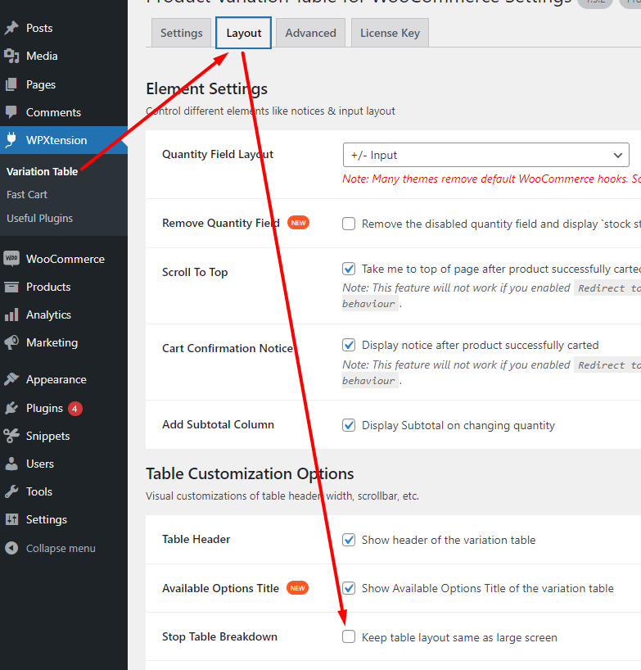Click the Collapse menu arrow icon
This screenshot has width=641, height=670.
11,548
